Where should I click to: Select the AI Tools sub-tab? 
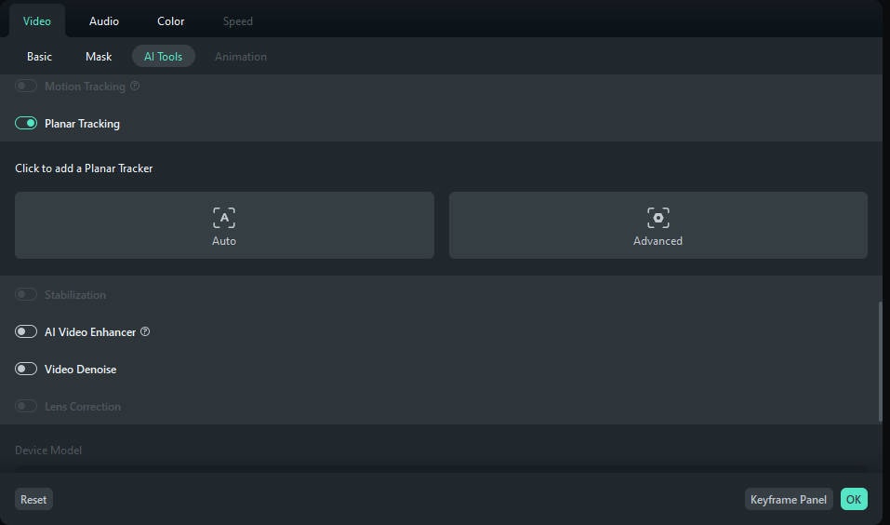click(164, 56)
